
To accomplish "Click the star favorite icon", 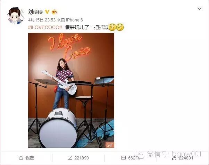I will [x=21, y=158].
